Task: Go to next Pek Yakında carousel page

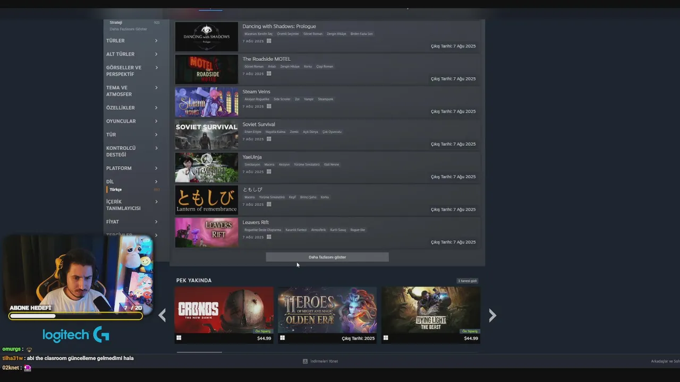Action: point(492,316)
